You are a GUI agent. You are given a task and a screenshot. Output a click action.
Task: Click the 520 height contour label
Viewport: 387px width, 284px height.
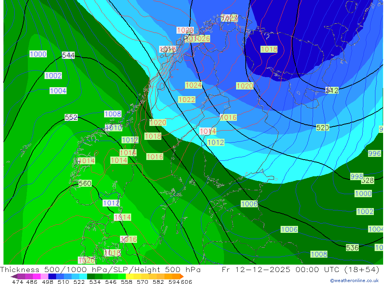[322, 127]
